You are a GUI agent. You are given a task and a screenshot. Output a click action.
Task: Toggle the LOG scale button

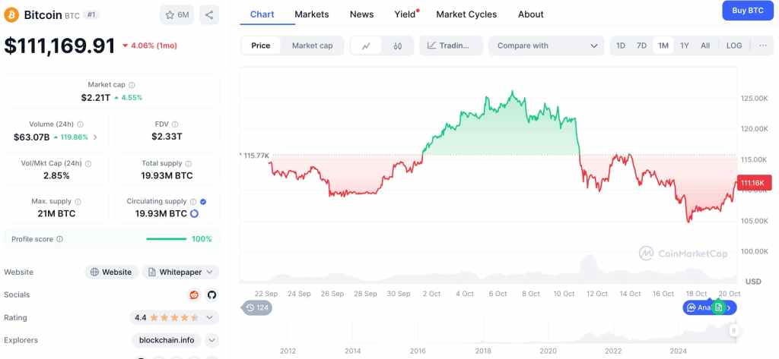coord(734,46)
